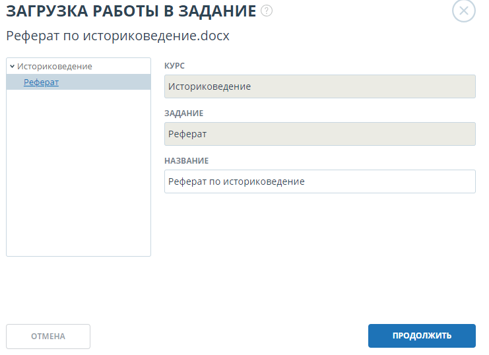The width and height of the screenshot is (489, 355).
Task: Click the Курс field showing Историковедение
Action: point(319,86)
